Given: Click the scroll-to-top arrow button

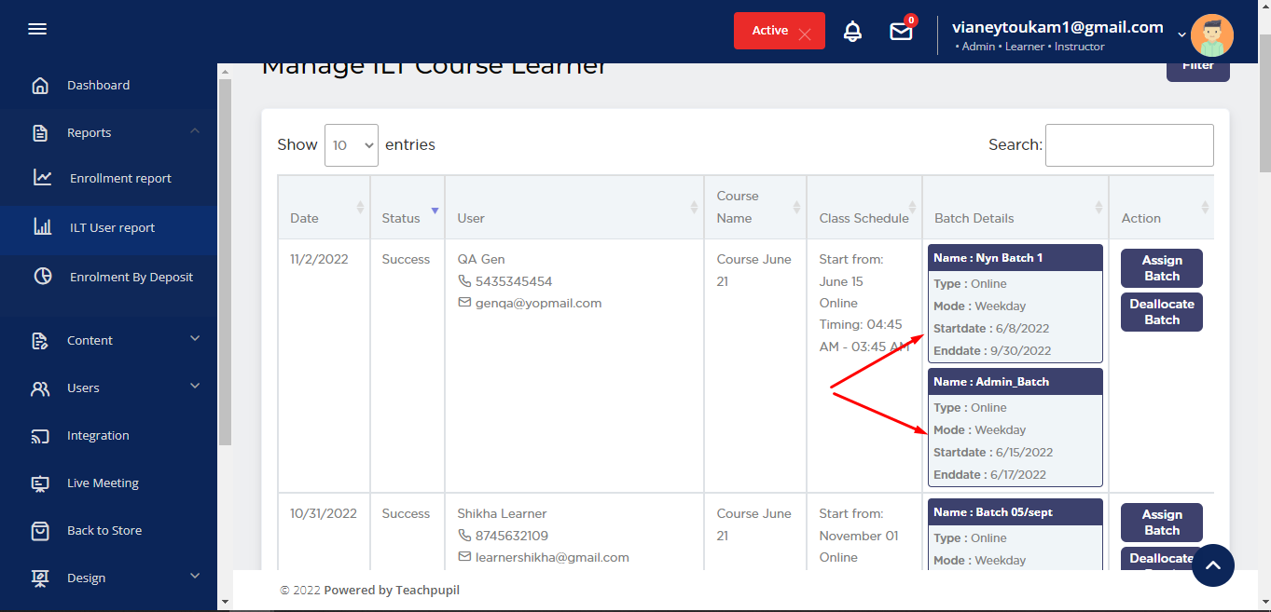Looking at the screenshot, I should point(1212,565).
